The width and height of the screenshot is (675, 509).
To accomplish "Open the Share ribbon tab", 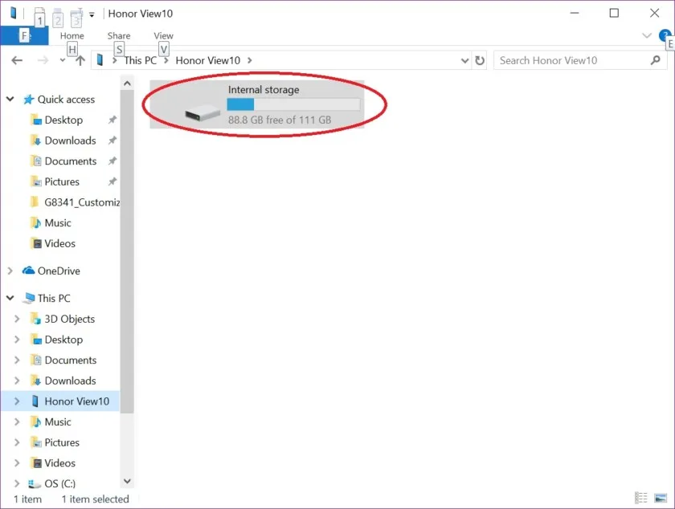I will pyautogui.click(x=119, y=35).
